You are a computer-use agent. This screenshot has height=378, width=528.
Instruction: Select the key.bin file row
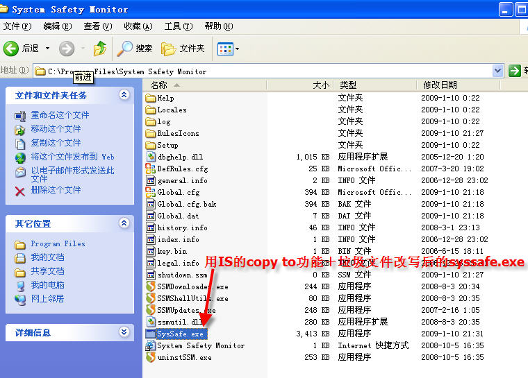click(315, 251)
